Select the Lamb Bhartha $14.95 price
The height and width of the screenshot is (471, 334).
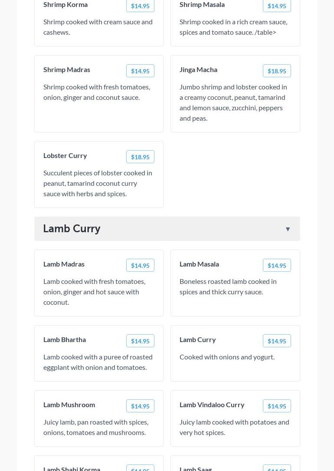(x=140, y=341)
